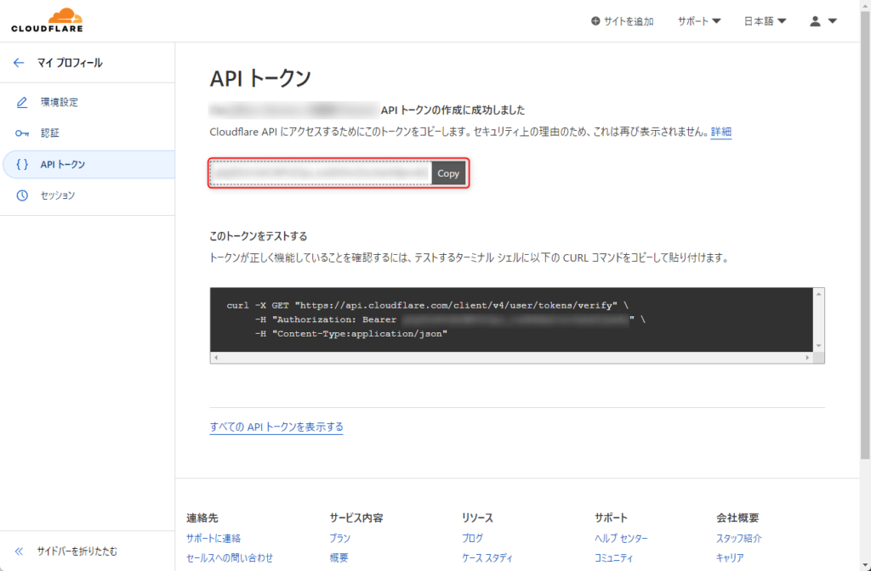Open the コミュニティ footer link

(x=613, y=557)
